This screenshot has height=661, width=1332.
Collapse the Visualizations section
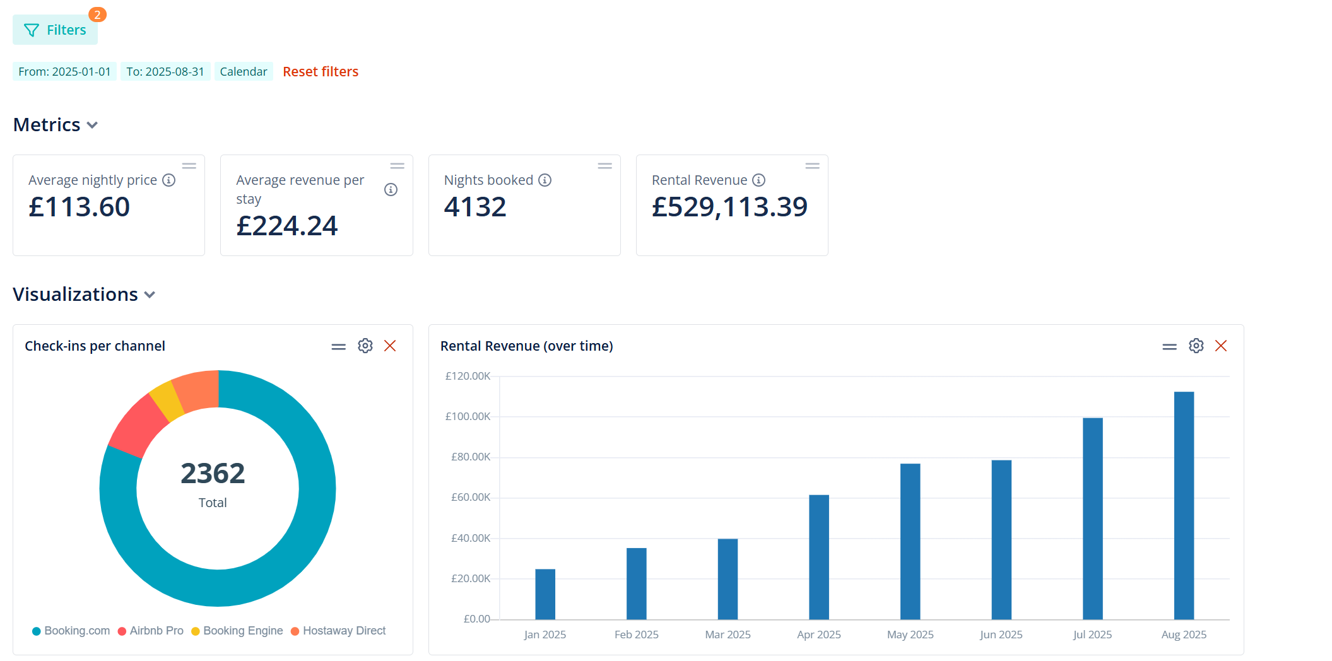tap(150, 295)
